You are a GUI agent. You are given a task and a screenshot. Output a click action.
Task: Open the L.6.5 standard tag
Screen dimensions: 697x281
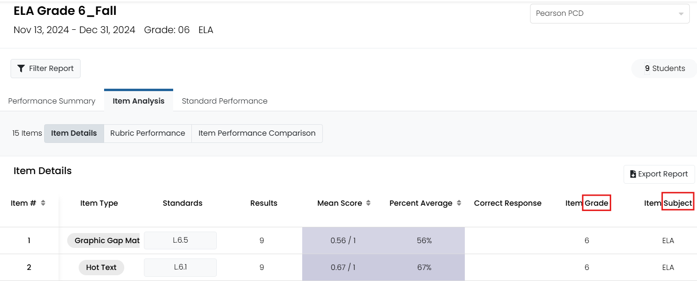pos(180,241)
